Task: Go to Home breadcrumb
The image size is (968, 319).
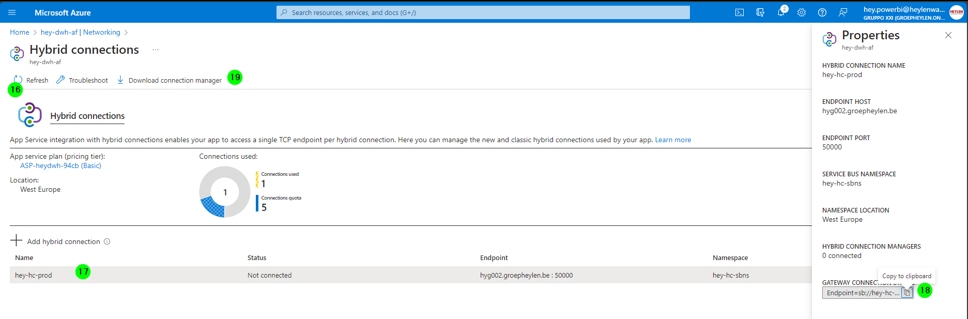Action: 20,32
